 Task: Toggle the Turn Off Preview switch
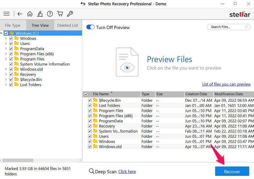click(x=91, y=27)
